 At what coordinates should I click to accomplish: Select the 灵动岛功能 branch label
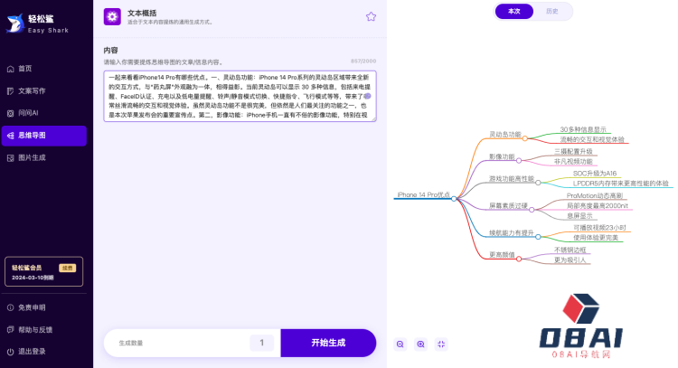[505, 135]
